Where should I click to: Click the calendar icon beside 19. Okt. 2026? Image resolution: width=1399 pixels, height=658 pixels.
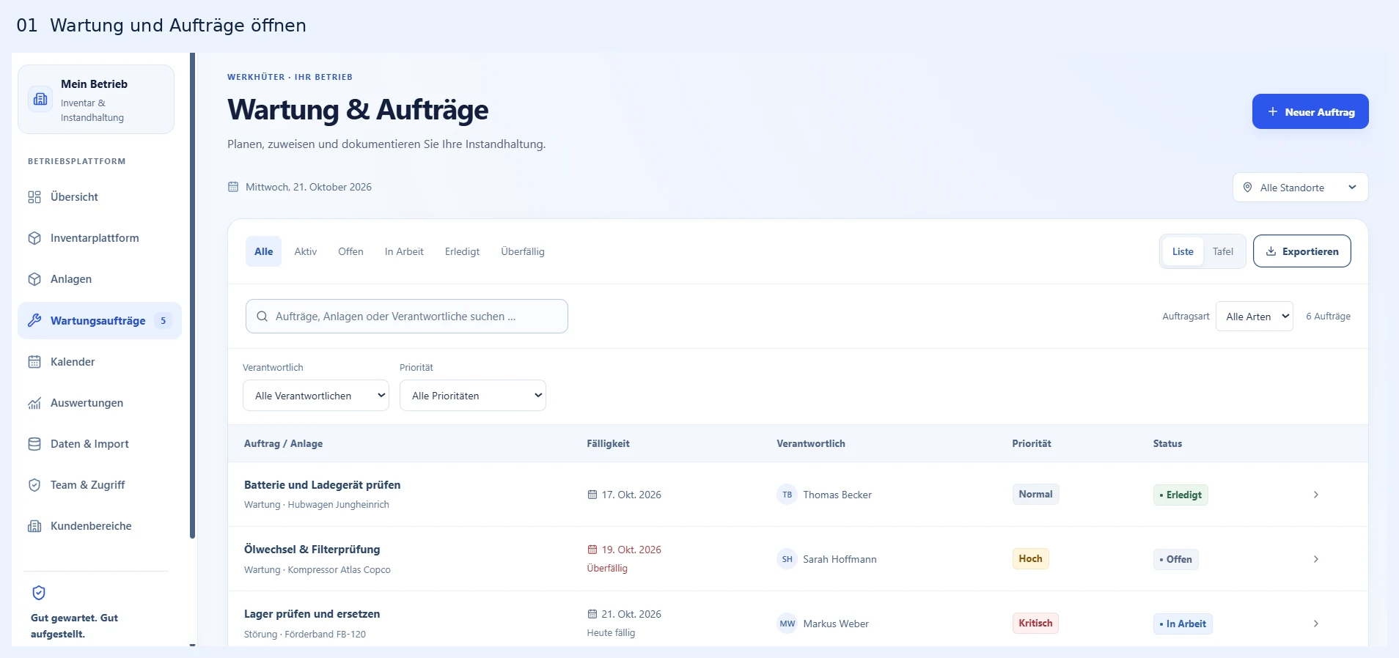(x=592, y=550)
